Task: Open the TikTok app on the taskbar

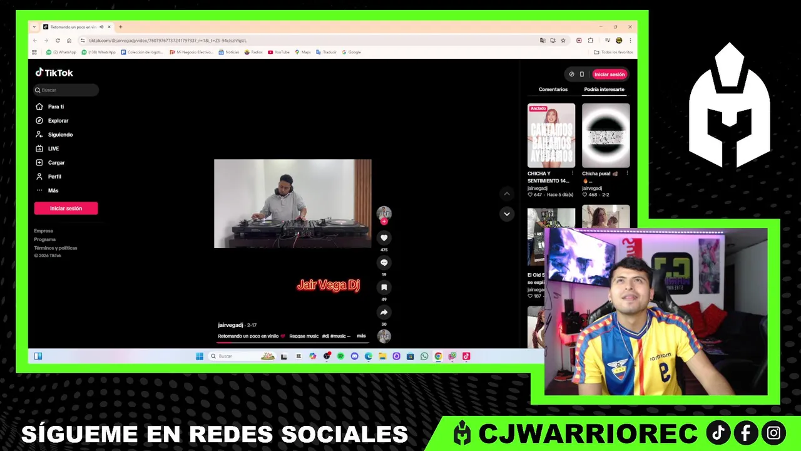Action: (466, 356)
